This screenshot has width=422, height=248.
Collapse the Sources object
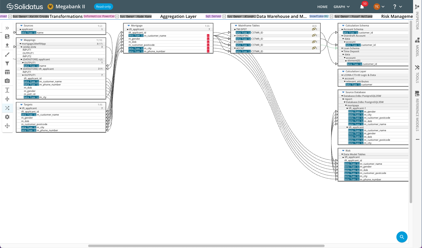click(x=21, y=26)
